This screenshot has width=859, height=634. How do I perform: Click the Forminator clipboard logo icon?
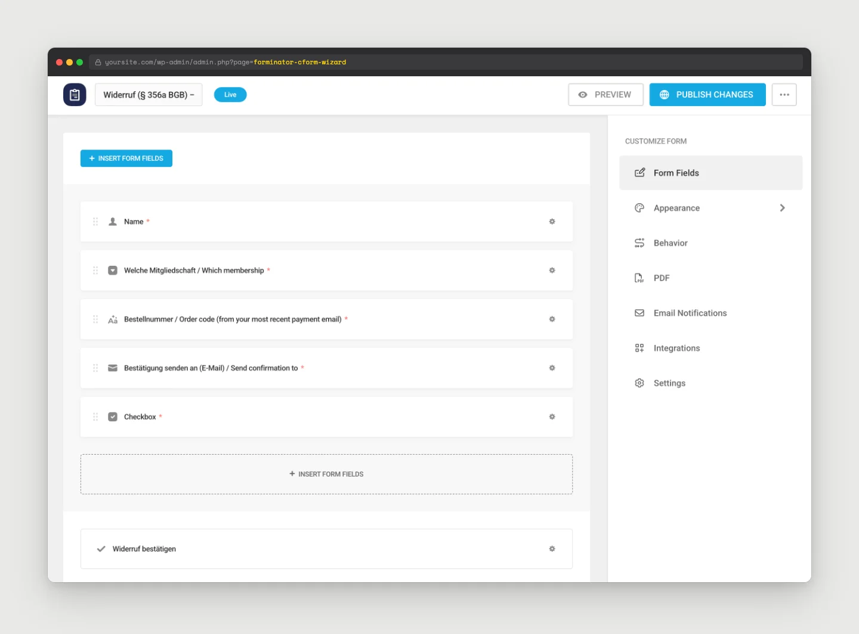tap(75, 95)
